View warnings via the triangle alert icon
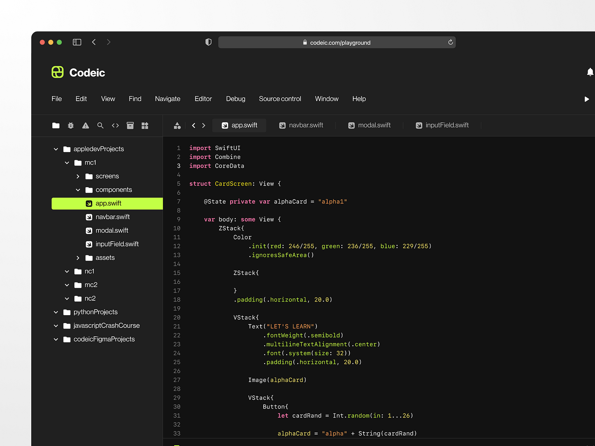This screenshot has height=446, width=595. 86,126
